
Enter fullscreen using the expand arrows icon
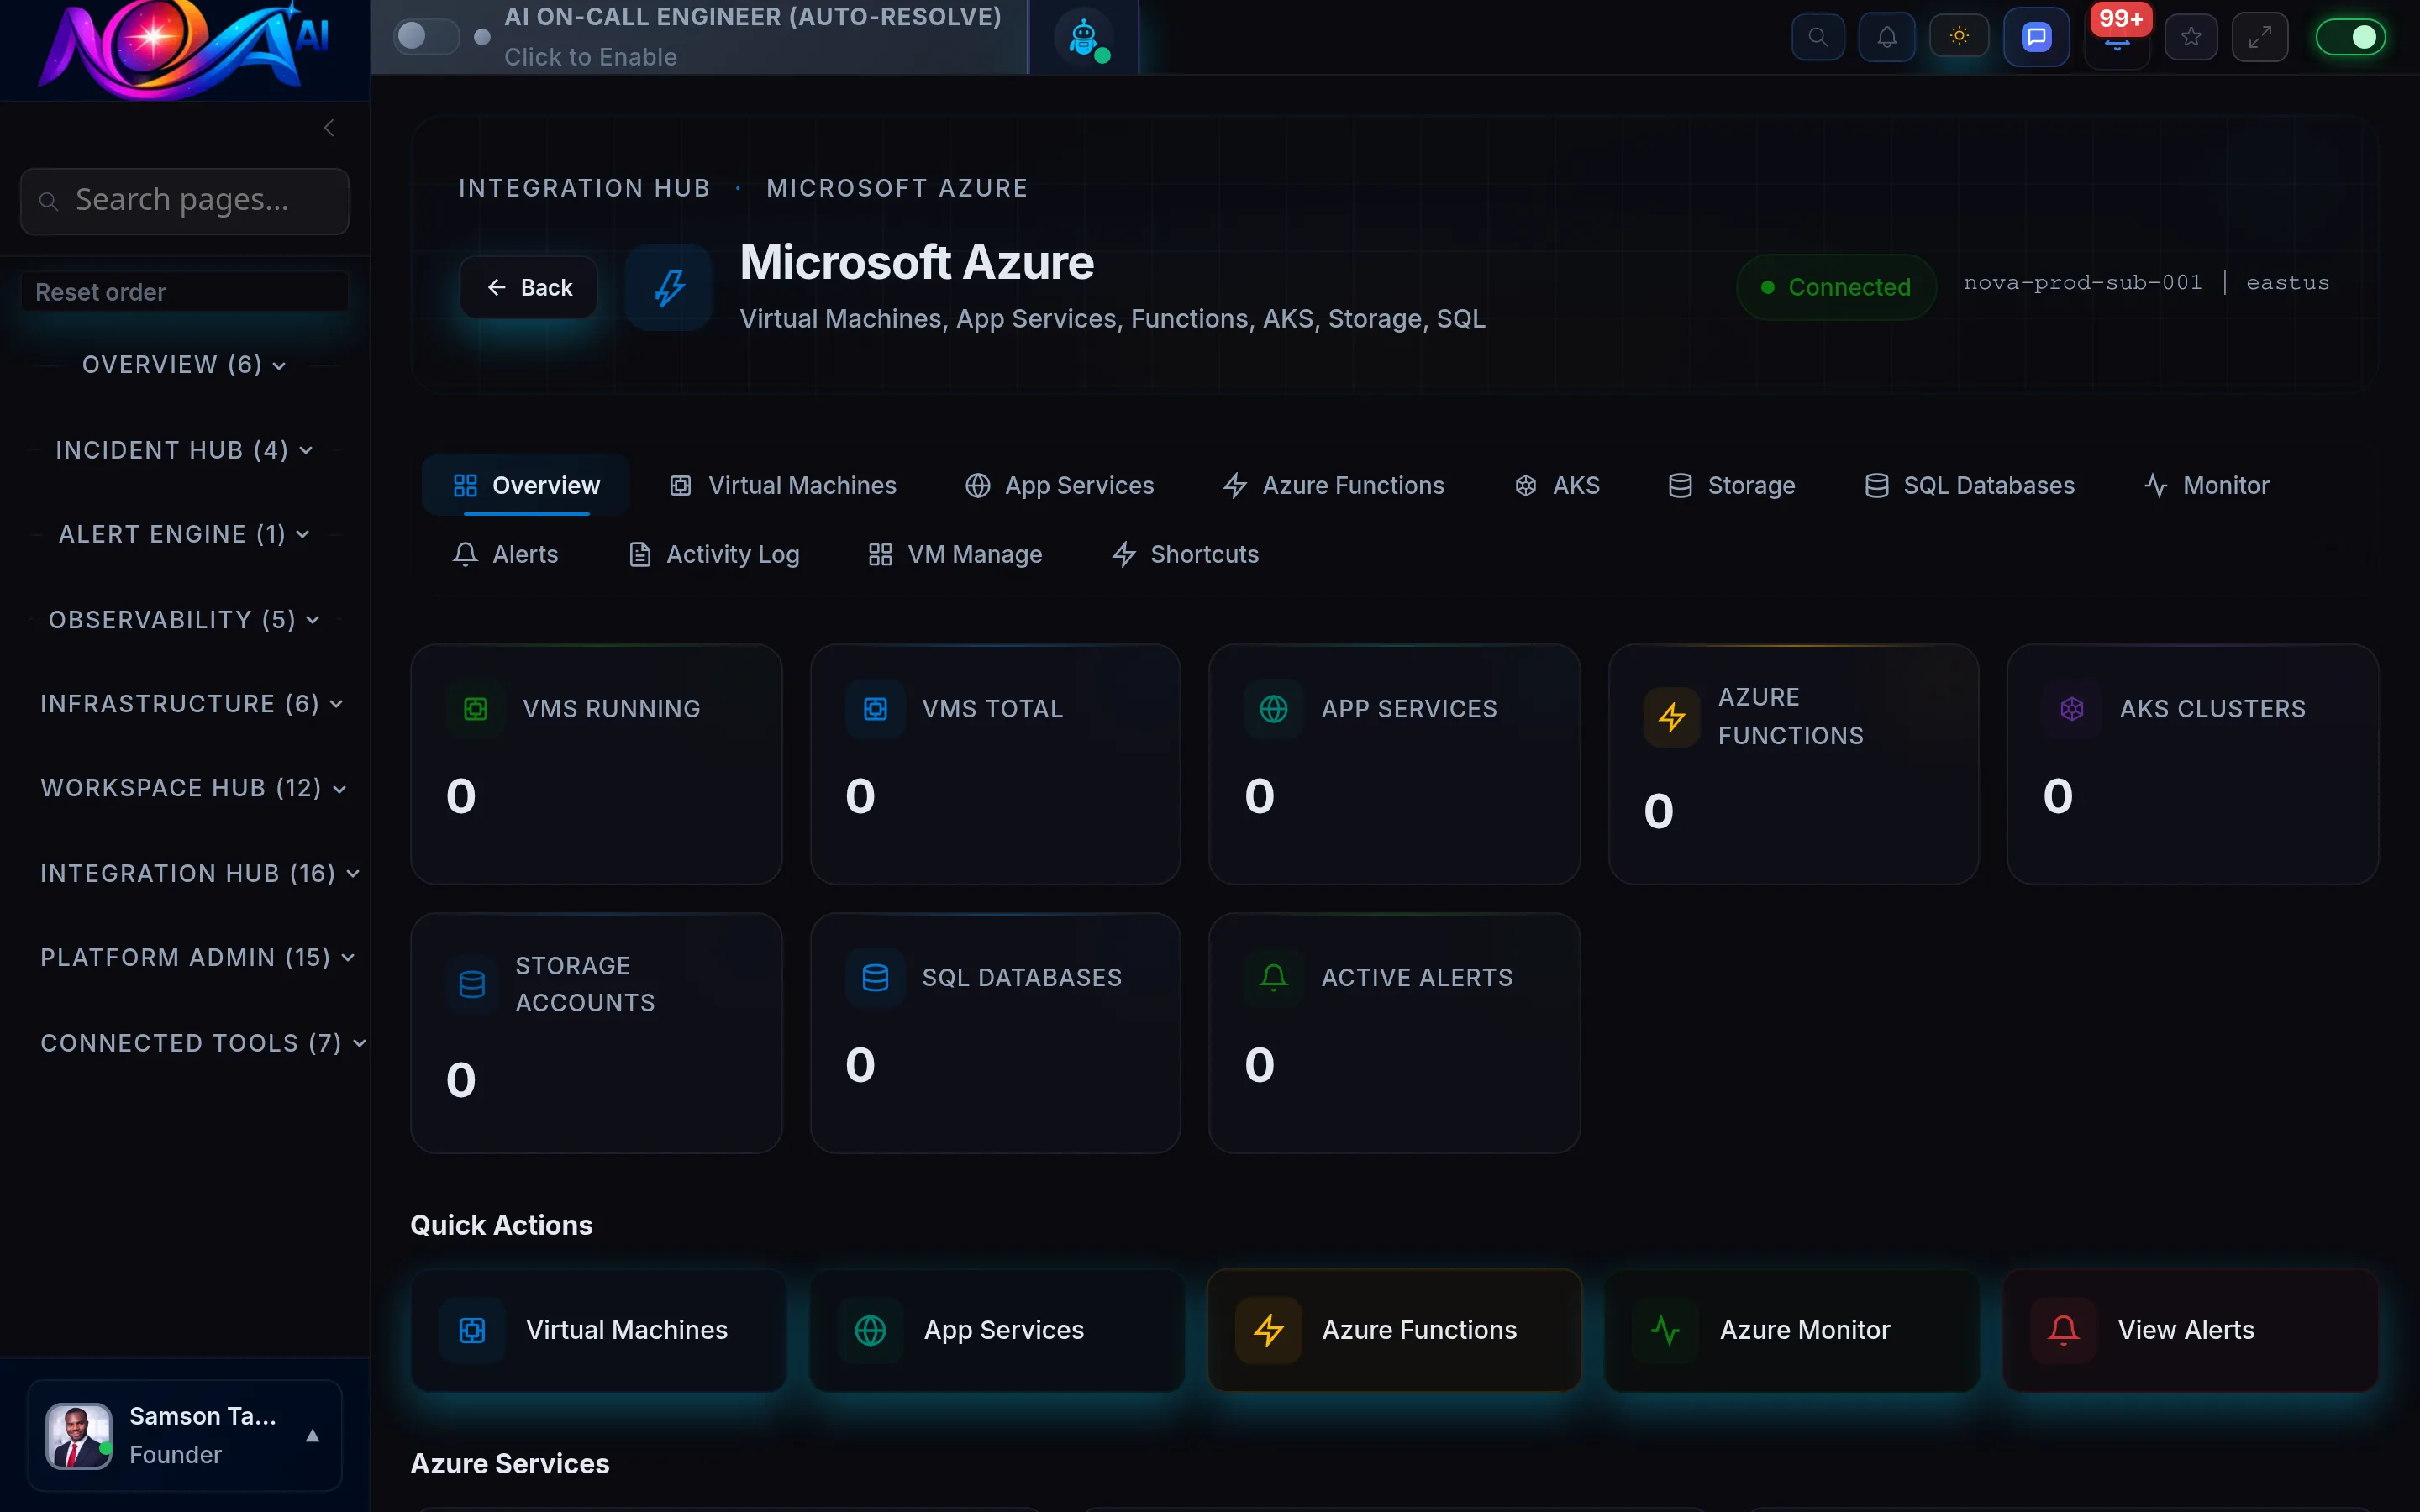2260,36
